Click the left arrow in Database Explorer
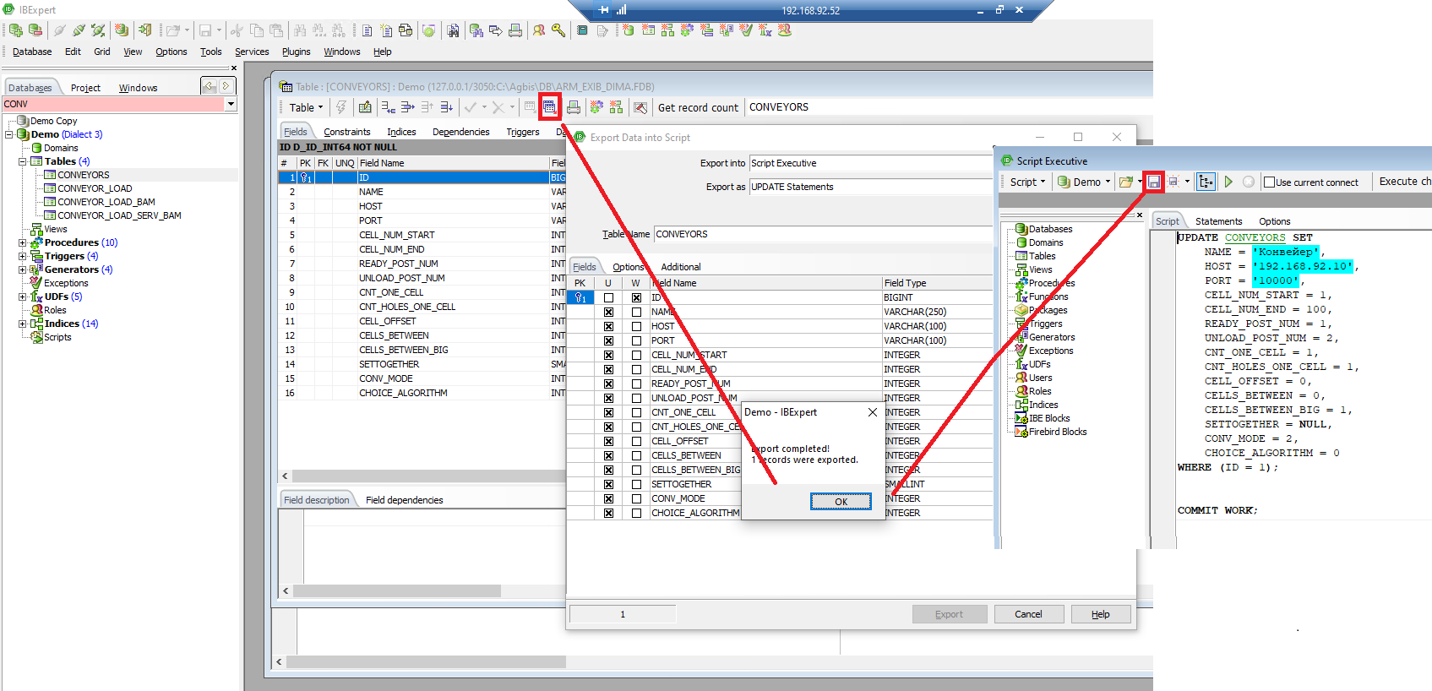Screen dimensions: 1432x691 (x=210, y=86)
